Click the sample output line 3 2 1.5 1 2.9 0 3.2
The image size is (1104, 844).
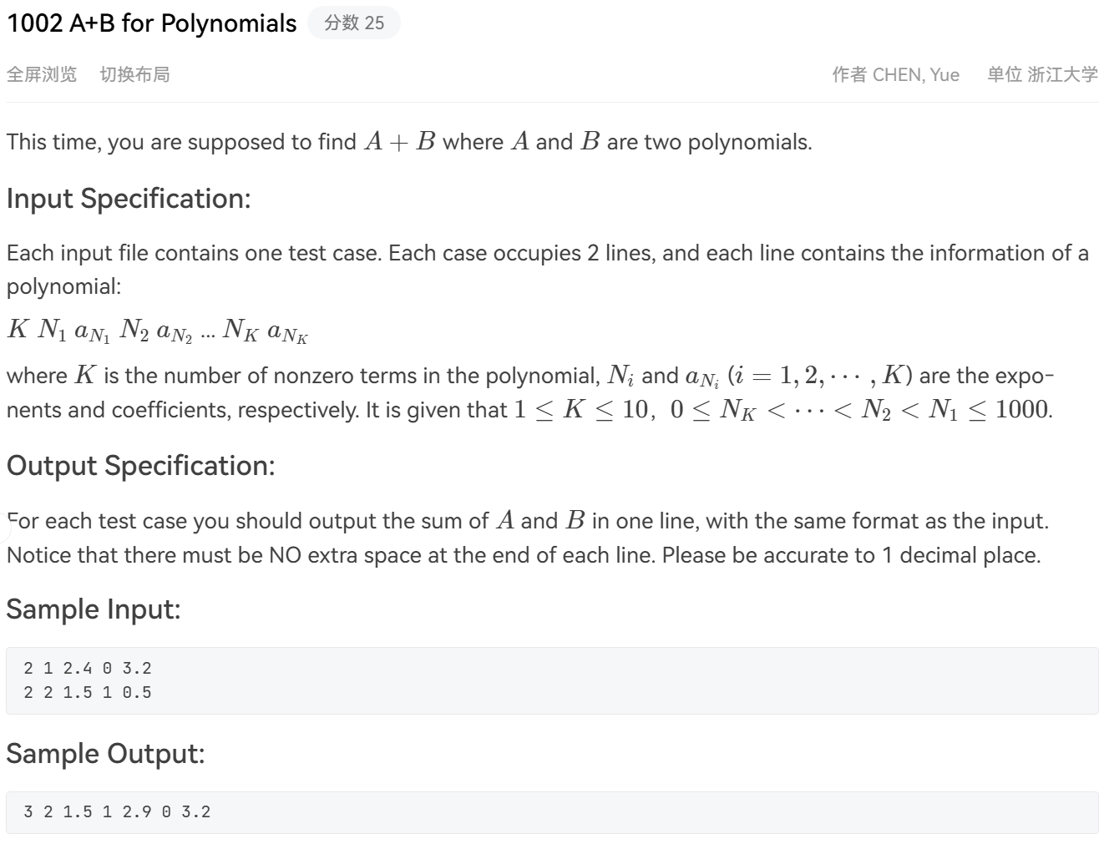[x=118, y=811]
